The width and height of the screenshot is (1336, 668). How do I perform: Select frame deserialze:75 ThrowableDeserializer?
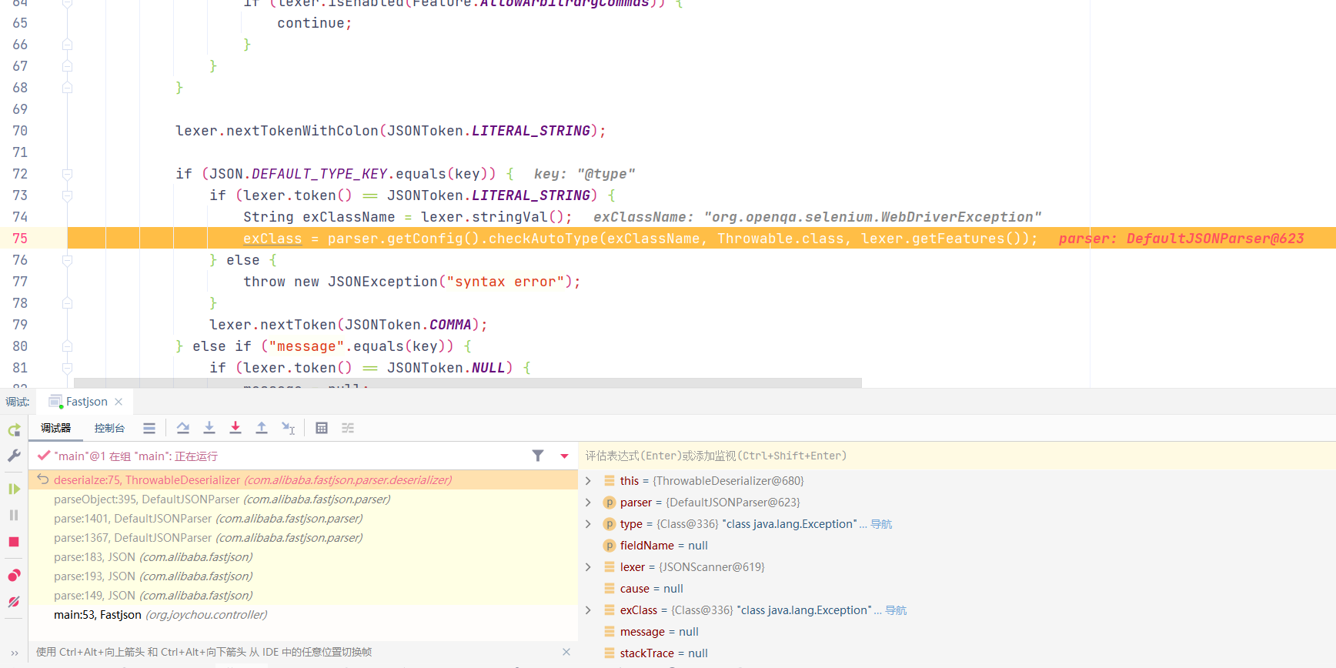point(303,480)
